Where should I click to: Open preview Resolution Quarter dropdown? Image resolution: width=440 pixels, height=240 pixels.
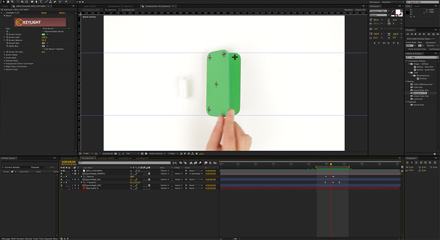coord(433,45)
